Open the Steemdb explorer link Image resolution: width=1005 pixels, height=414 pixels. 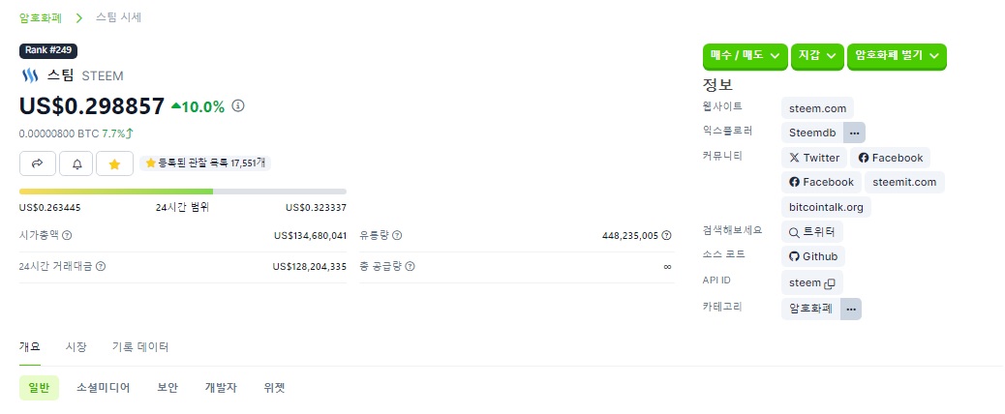812,133
